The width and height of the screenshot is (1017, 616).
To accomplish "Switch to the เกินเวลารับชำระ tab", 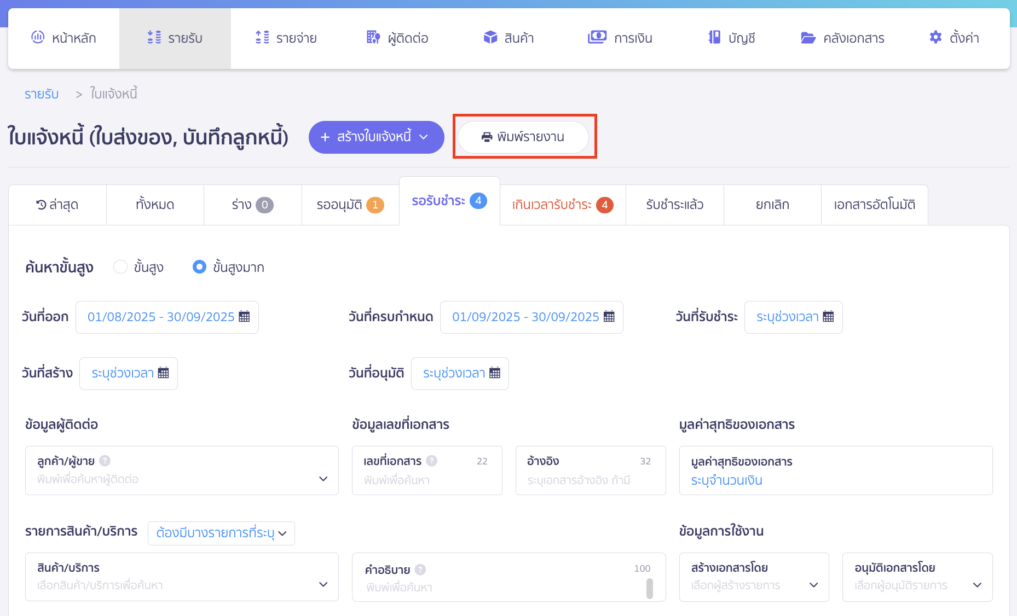I will 562,205.
